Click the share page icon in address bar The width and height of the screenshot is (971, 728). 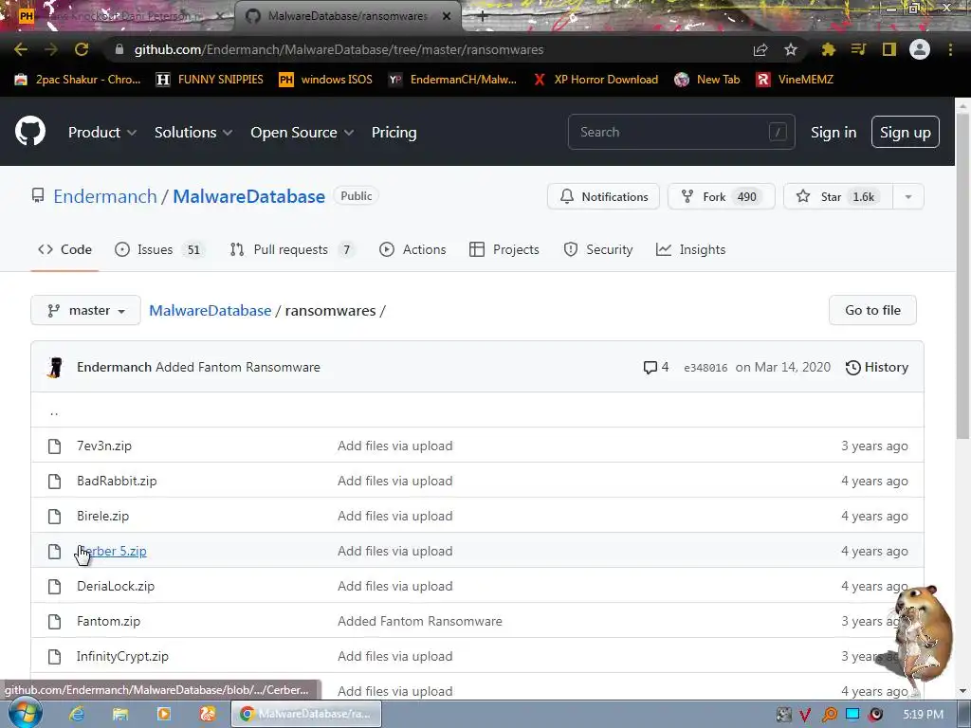(x=760, y=49)
